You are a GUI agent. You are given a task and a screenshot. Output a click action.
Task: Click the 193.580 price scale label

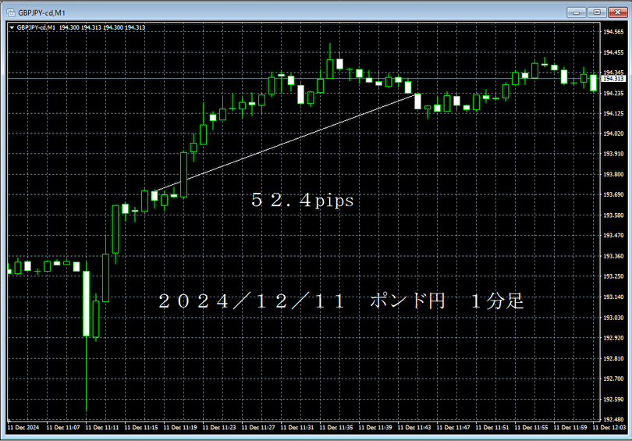[x=613, y=215]
